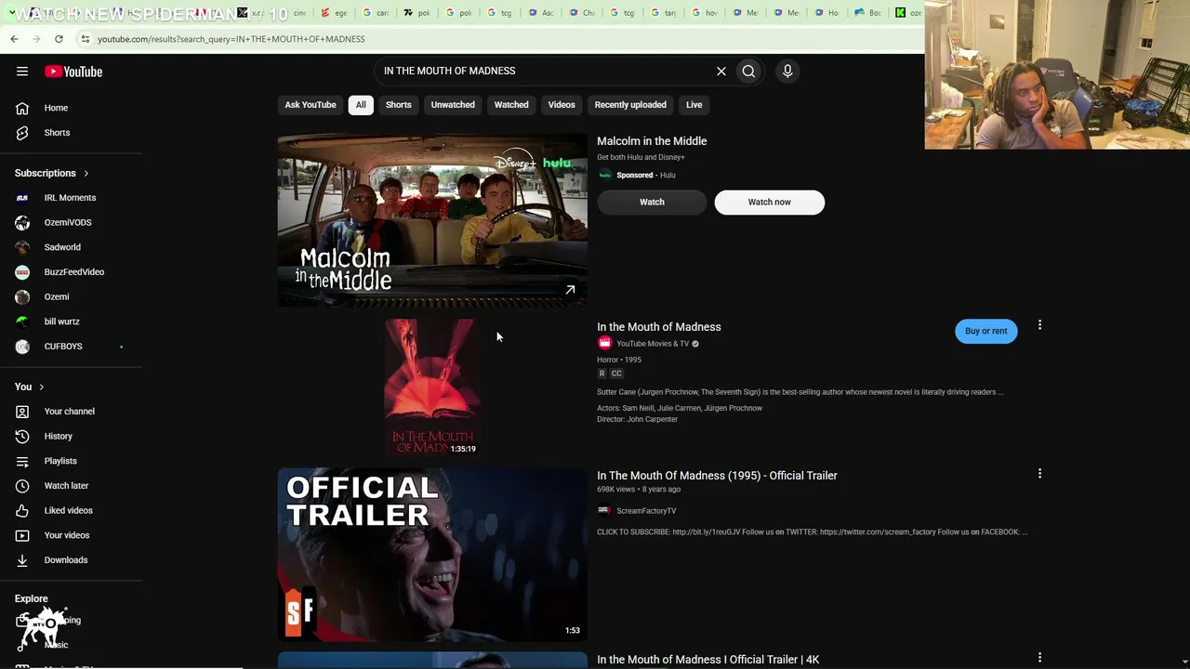Viewport: 1190px width, 669px height.
Task: Click the Watch button on Hulu ad
Action: coord(652,202)
